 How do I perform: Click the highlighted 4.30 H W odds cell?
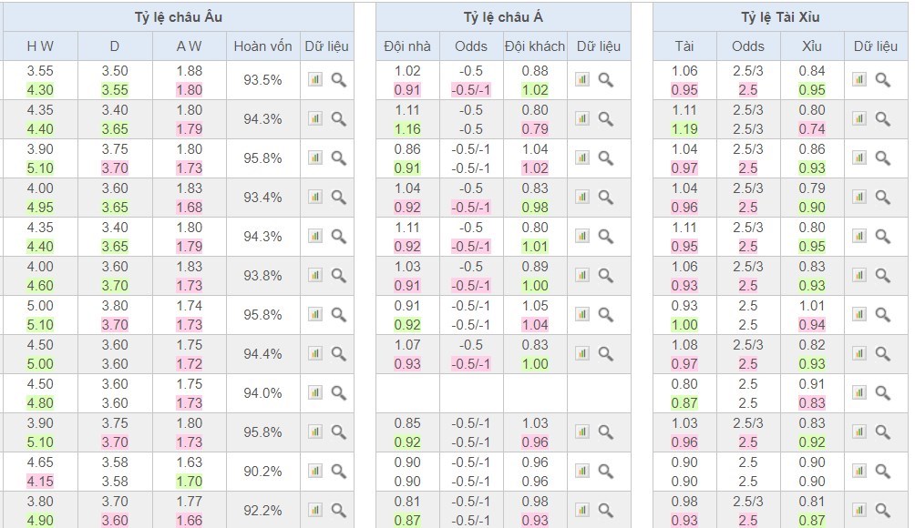pos(40,90)
